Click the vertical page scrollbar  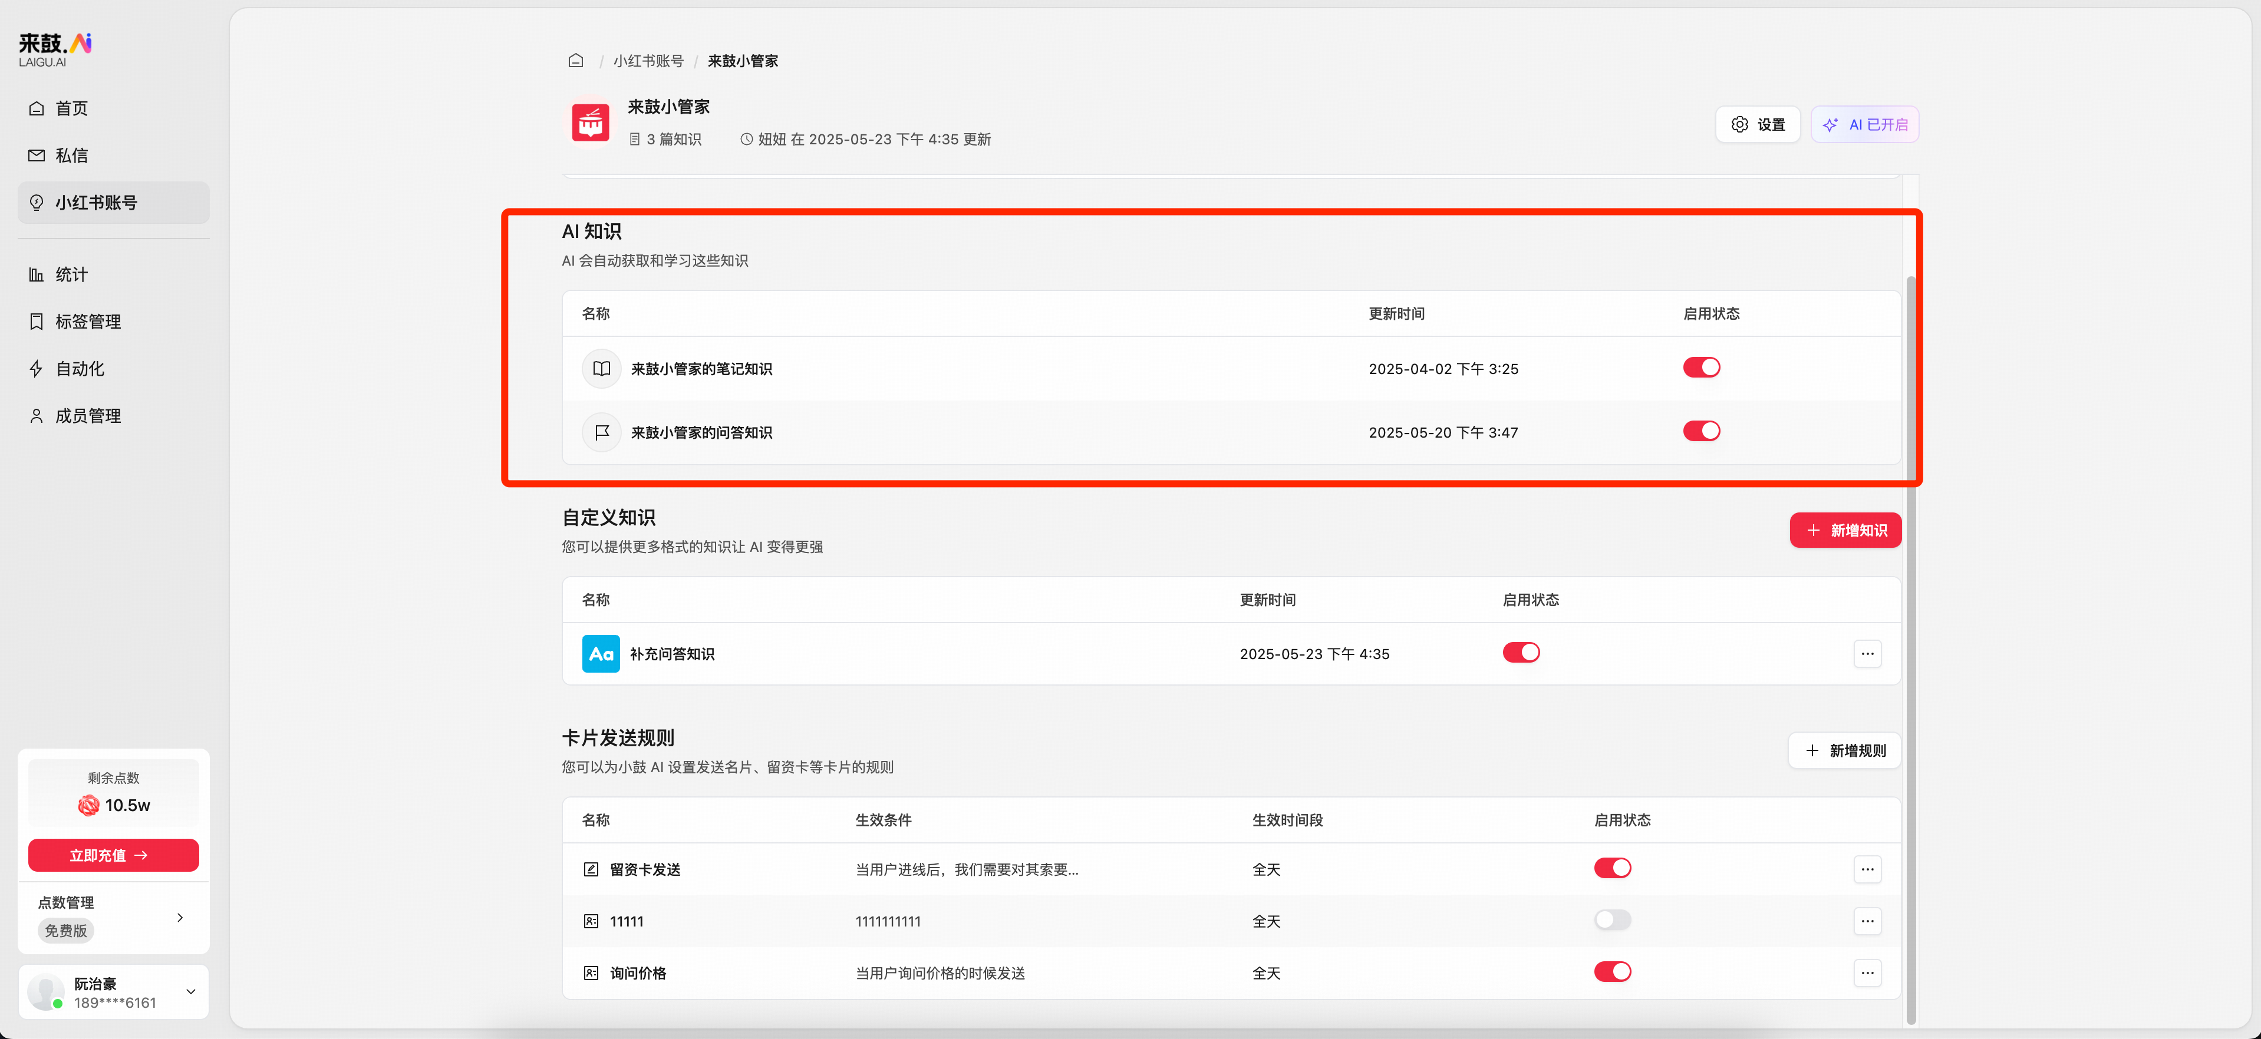pyautogui.click(x=1911, y=649)
